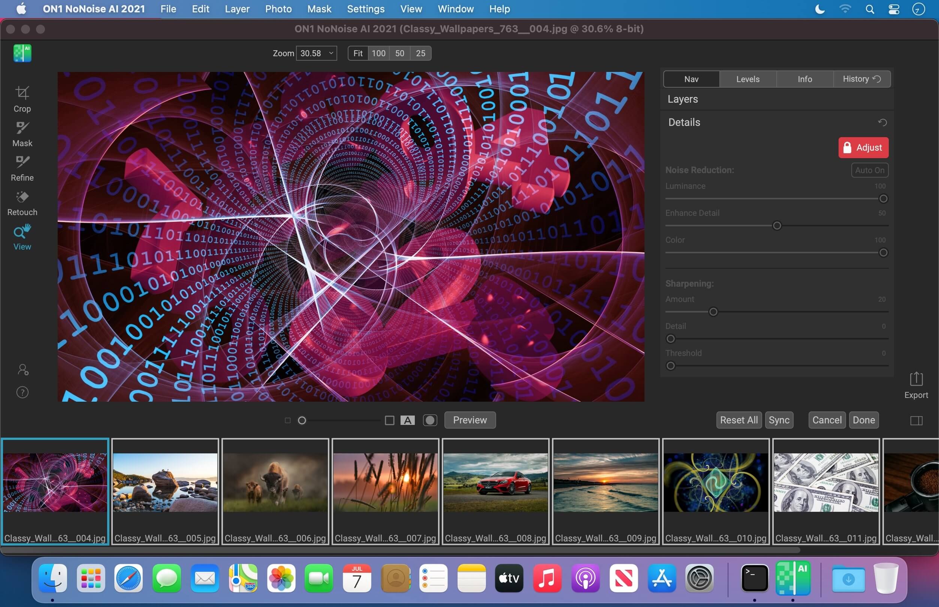This screenshot has height=607, width=939.
Task: Open the help question mark icon
Action: (22, 392)
